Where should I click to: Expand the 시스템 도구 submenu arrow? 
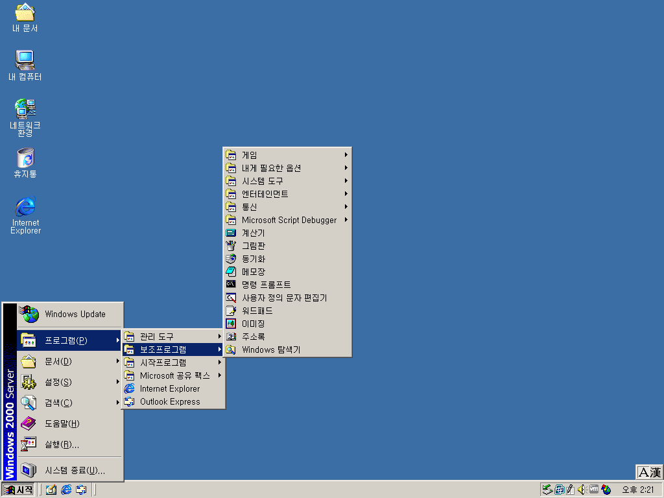pyautogui.click(x=346, y=181)
